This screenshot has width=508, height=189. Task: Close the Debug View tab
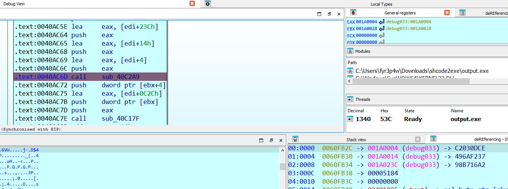(192, 3)
